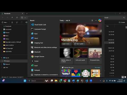
Task: Open the New dropdown in File Explorer
Action: (5, 22)
